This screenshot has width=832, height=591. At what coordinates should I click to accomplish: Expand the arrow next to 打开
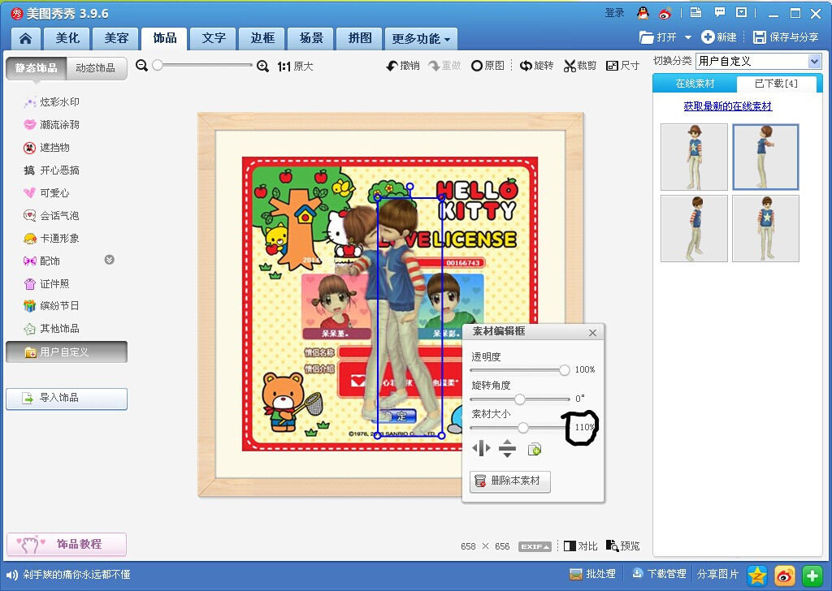688,37
